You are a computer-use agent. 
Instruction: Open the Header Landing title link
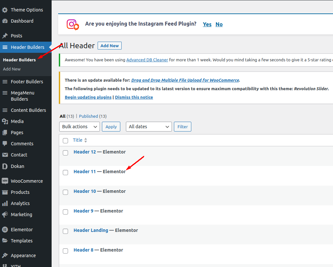click(91, 230)
